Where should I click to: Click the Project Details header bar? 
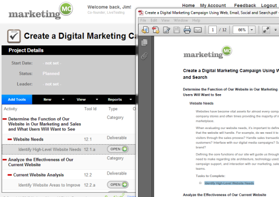[68, 50]
